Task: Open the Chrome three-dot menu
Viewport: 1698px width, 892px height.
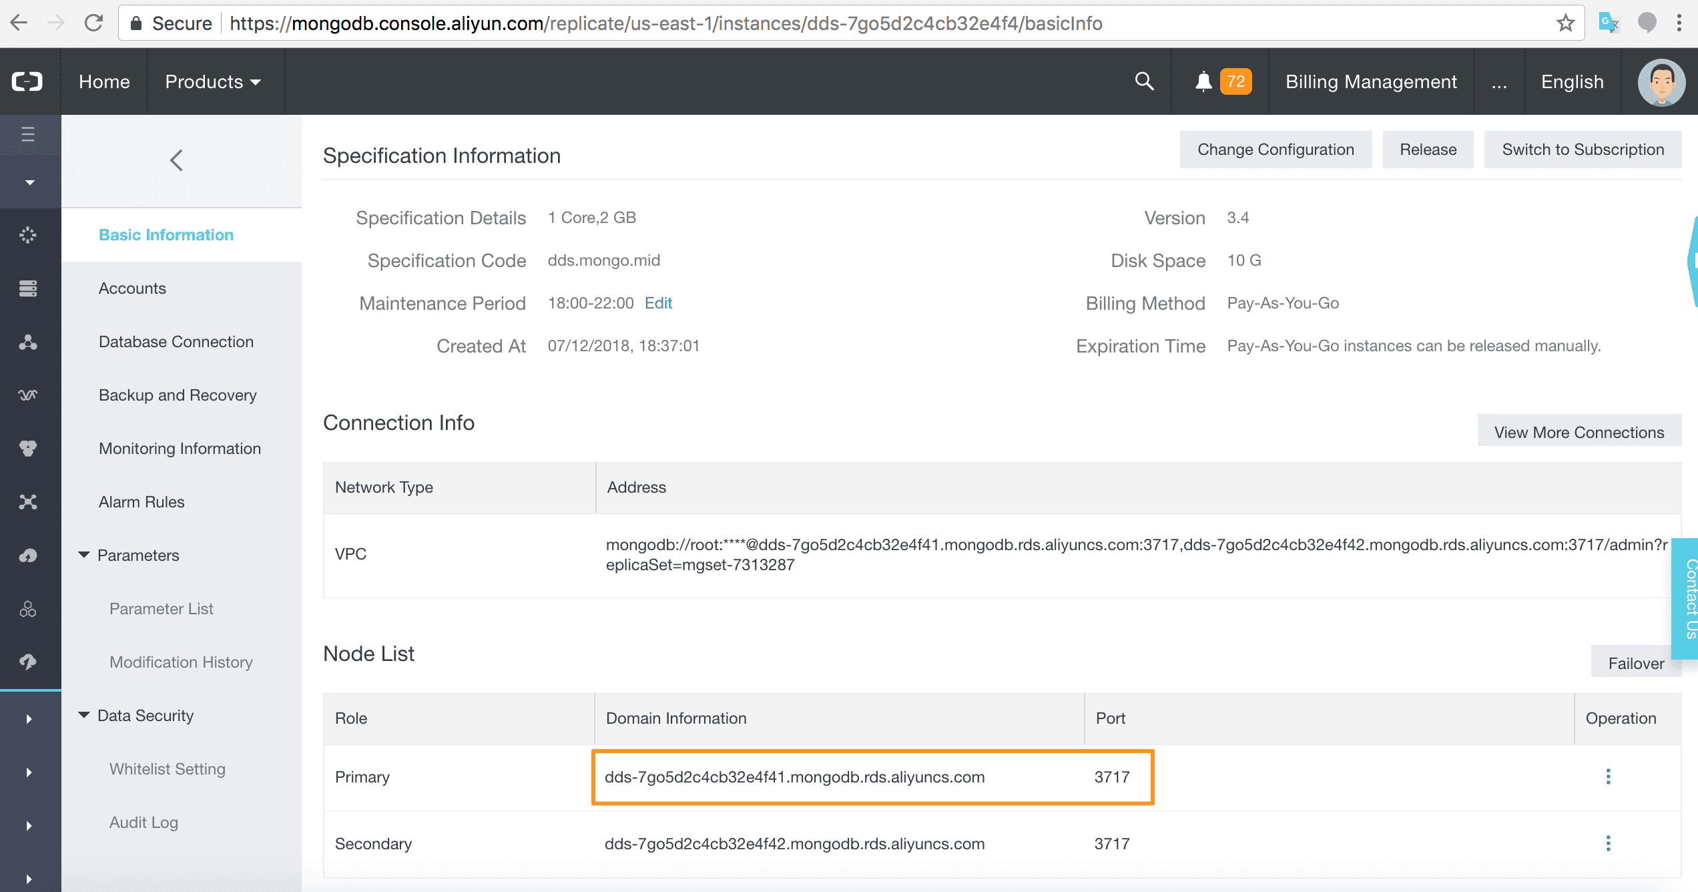Action: pyautogui.click(x=1679, y=23)
